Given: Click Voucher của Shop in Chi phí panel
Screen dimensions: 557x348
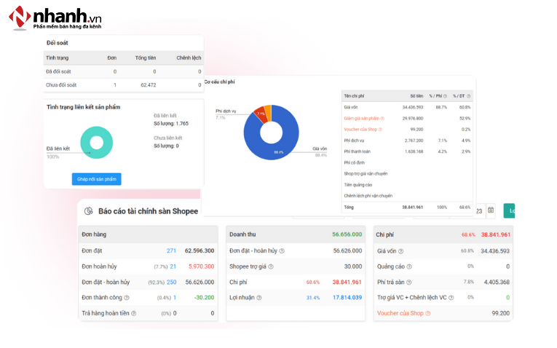Looking at the screenshot, I should [400, 313].
